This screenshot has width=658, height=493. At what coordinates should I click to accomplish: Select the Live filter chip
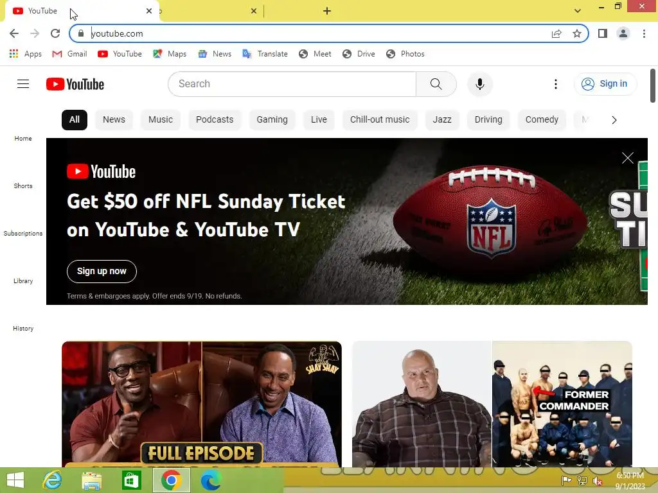pos(319,120)
